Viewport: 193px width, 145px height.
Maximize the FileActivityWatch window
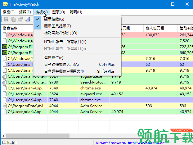[x=173, y=4]
